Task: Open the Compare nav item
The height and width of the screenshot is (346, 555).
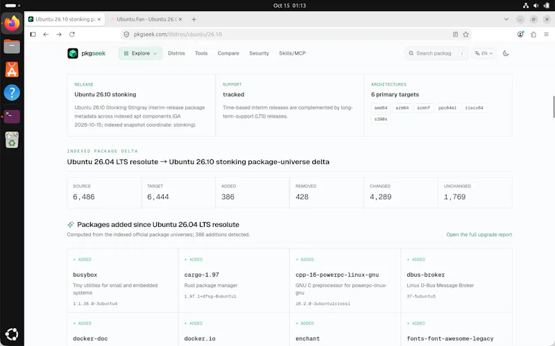Action: pos(228,53)
